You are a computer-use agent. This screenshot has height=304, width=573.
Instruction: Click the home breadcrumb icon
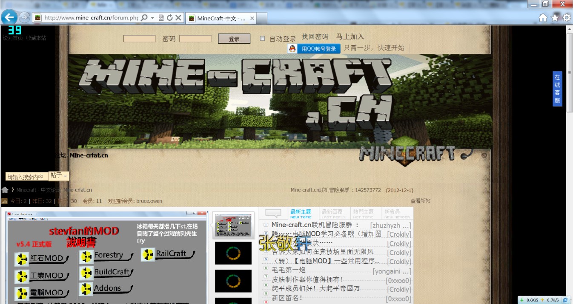pos(5,190)
